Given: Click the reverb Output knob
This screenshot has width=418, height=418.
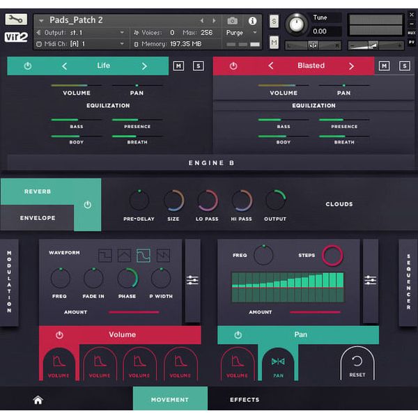Looking at the screenshot, I should coord(276,200).
